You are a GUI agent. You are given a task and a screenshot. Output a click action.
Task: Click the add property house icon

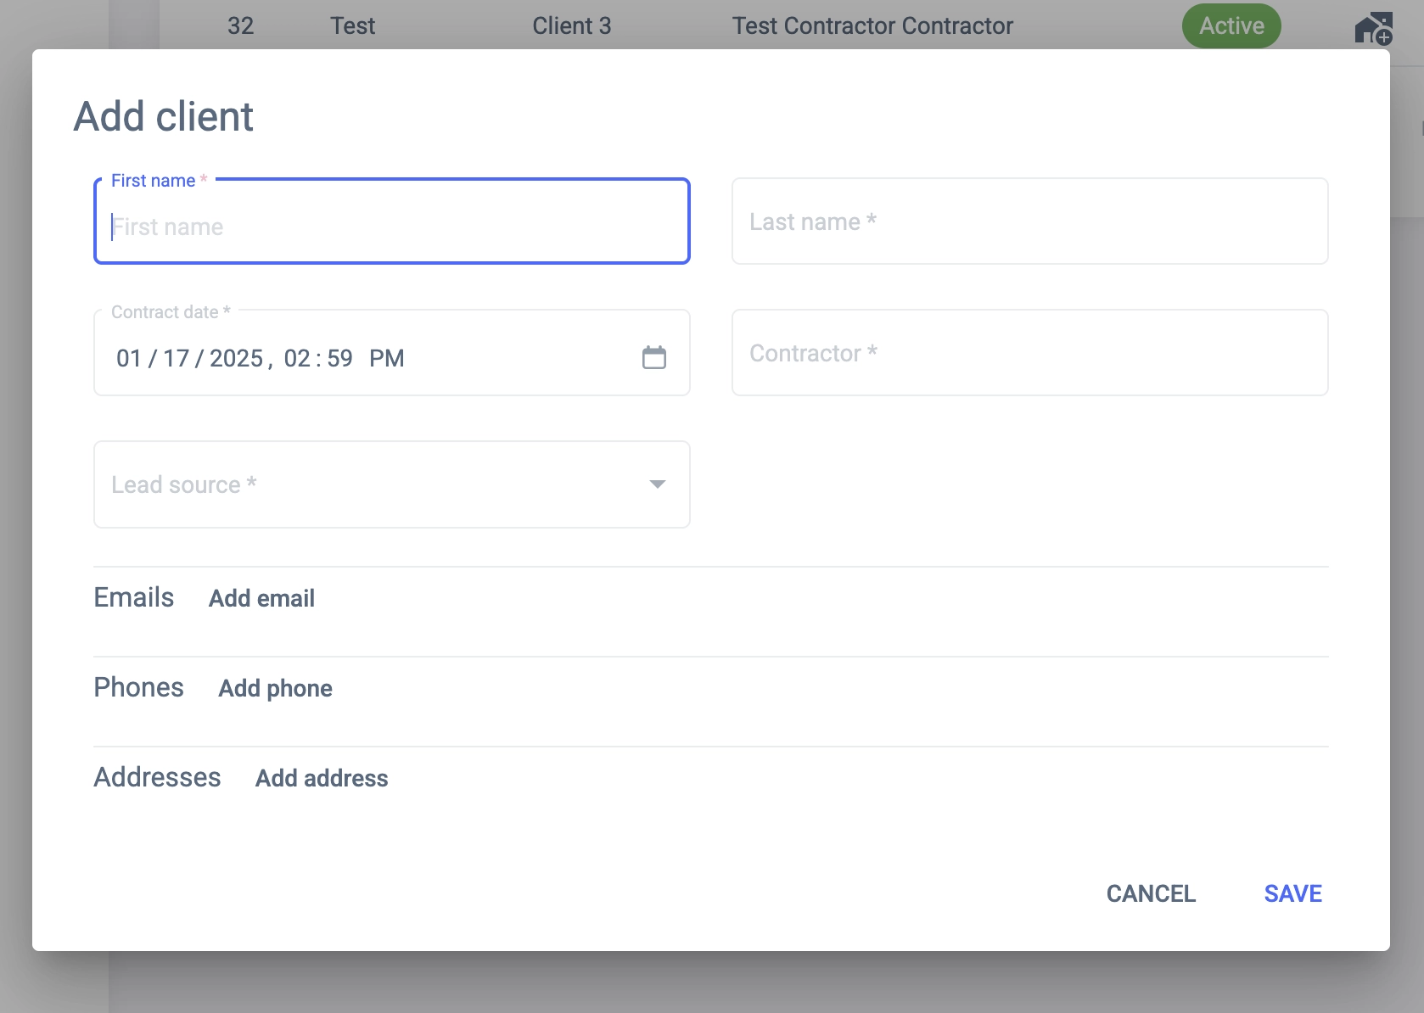[x=1373, y=28]
